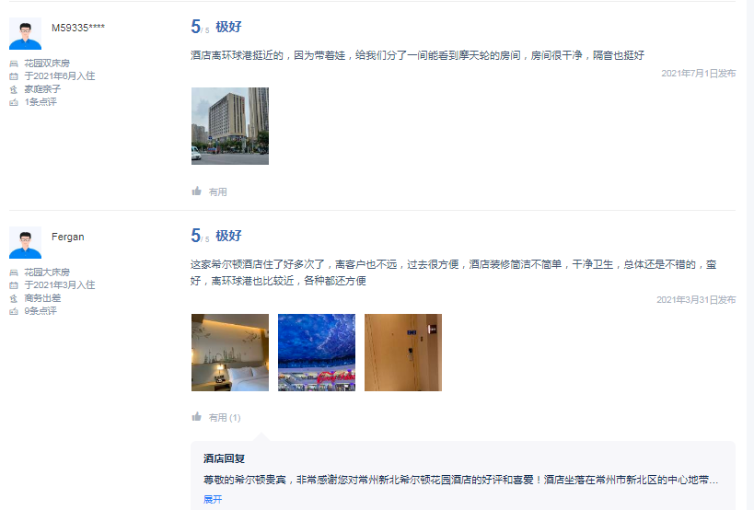The height and width of the screenshot is (510, 754).
Task: Open the hotel building exterior photo
Action: click(x=230, y=126)
